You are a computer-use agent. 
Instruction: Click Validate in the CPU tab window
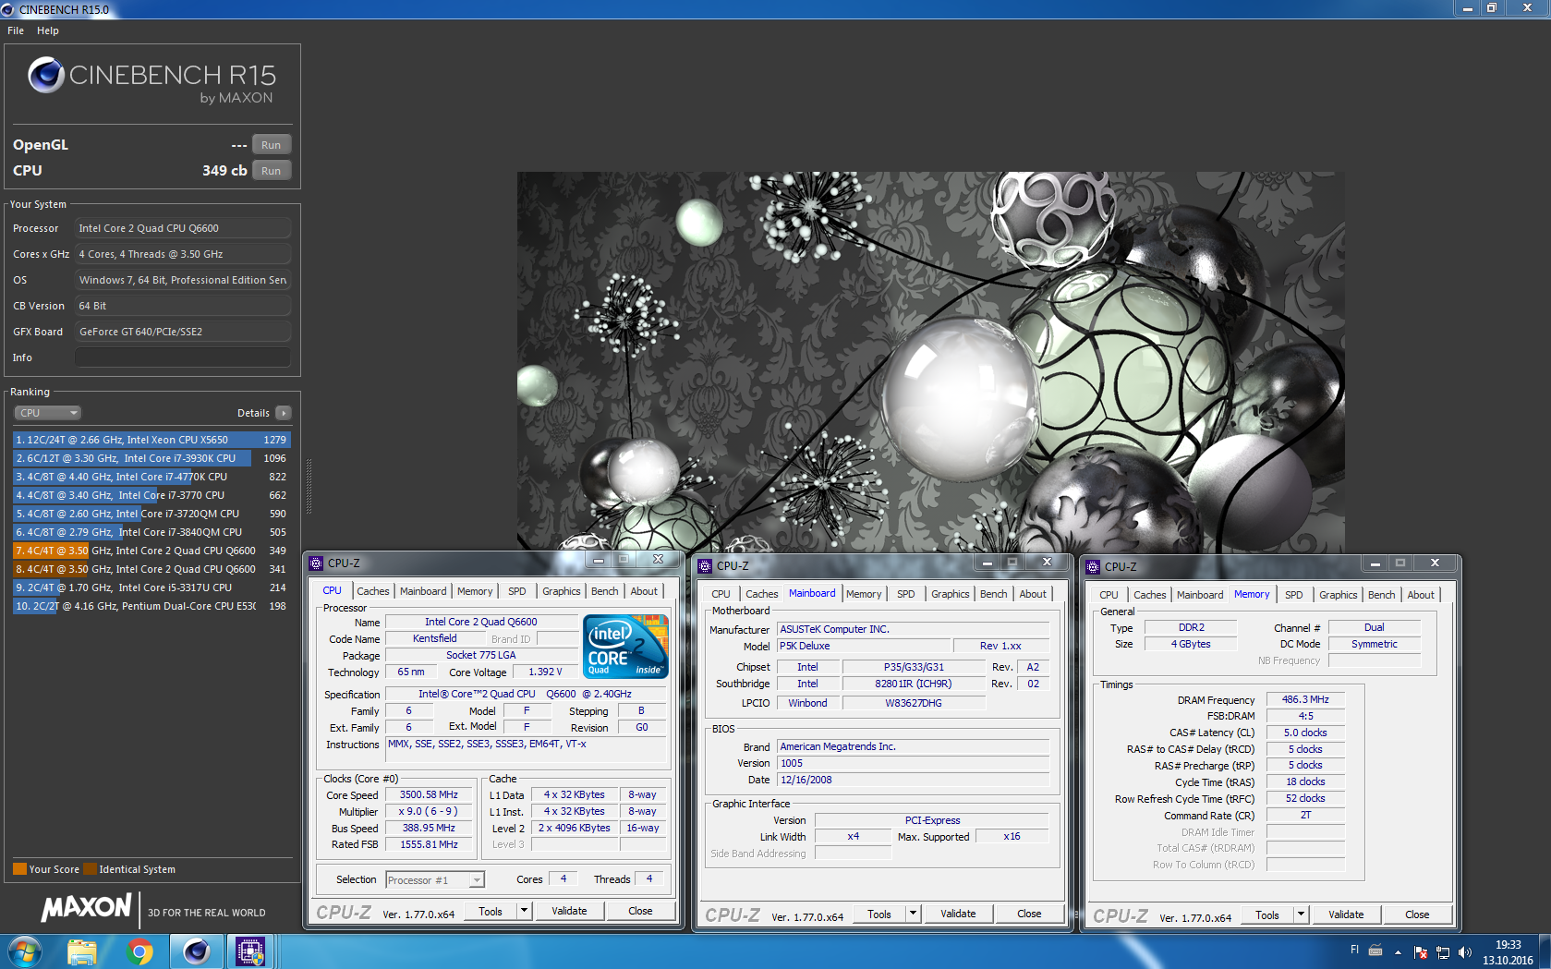point(569,911)
